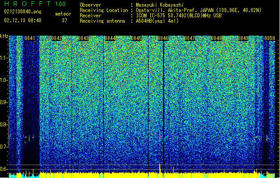Click the Receiving Location label
The width and height of the screenshot is (280, 178).
point(104,10)
